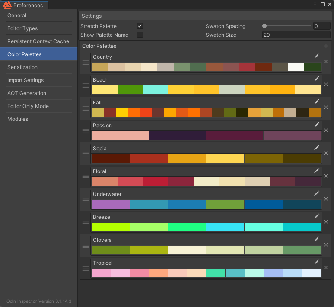
Task: Edit the Clovers palette with pencil icon
Action: point(317,239)
